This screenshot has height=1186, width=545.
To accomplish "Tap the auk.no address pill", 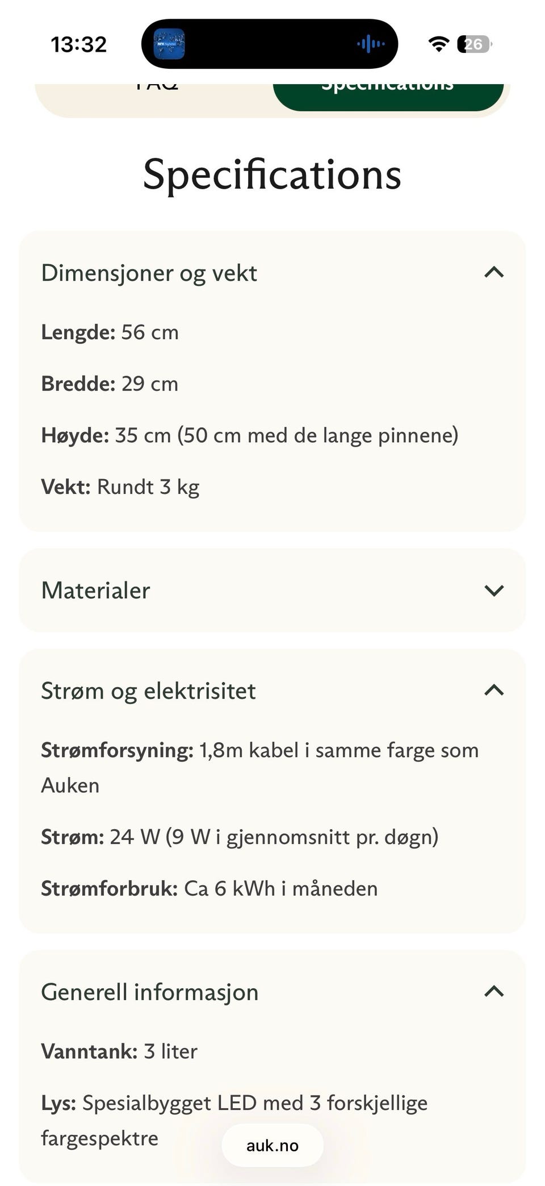I will tap(272, 1145).
